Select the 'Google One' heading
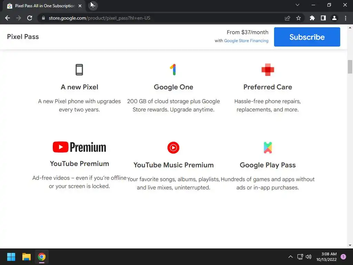 [x=173, y=87]
